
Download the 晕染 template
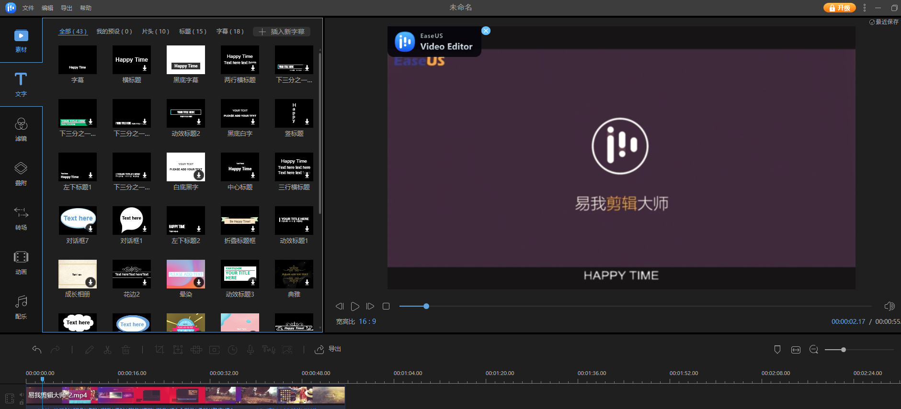coord(199,282)
